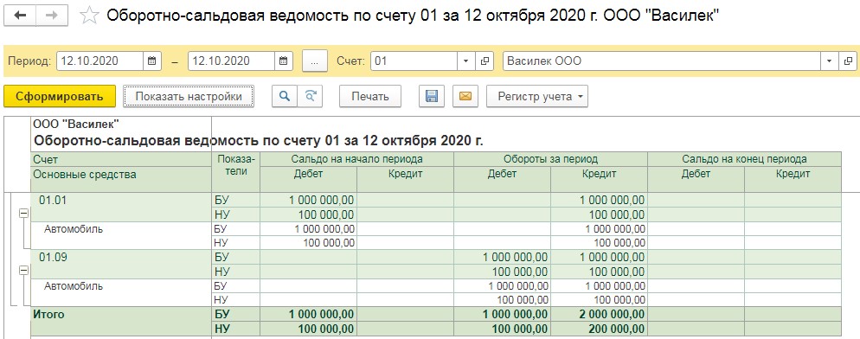Edit the period start date 12.10.2020
This screenshot has width=860, height=339.
[99, 61]
